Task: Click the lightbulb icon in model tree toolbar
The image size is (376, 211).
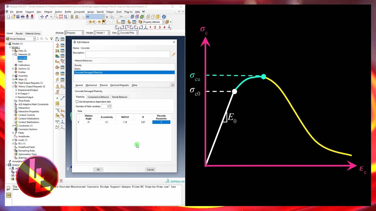Action: click(x=51, y=39)
